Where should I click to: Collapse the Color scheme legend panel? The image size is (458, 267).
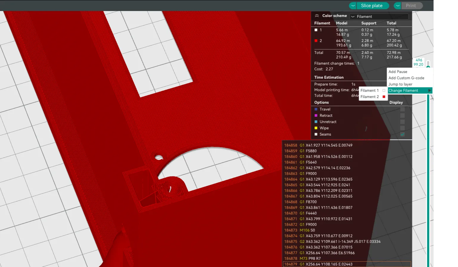[317, 16]
